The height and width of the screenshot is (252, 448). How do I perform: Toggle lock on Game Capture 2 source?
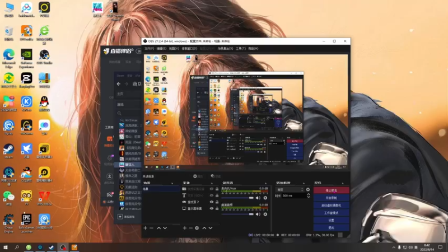point(217,202)
